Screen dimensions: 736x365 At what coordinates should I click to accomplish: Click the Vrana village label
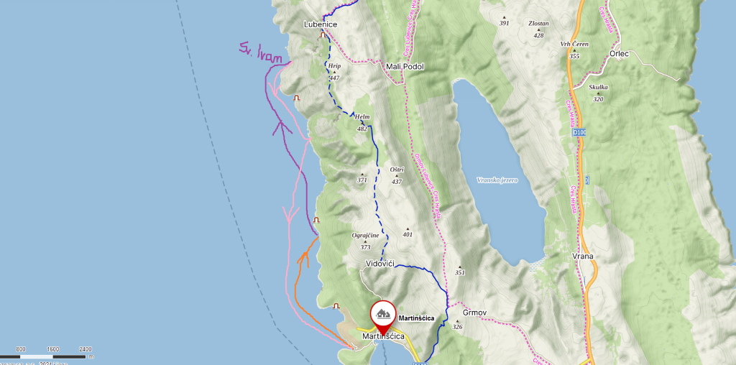tap(584, 257)
